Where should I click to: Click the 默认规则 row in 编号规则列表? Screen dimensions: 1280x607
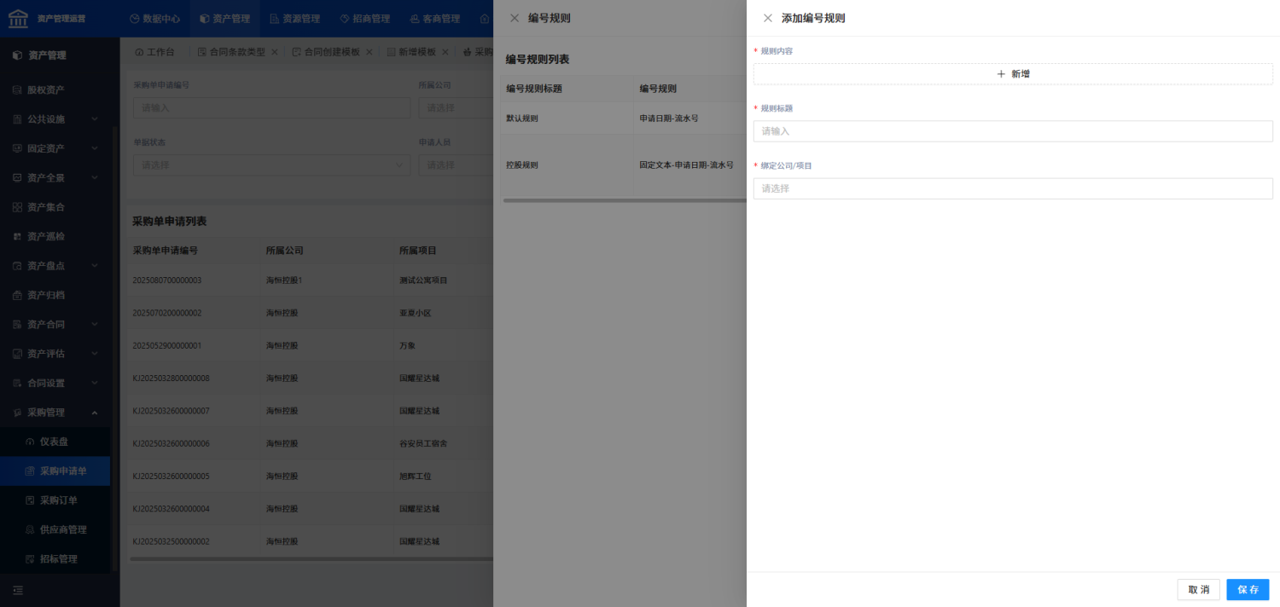coord(624,118)
